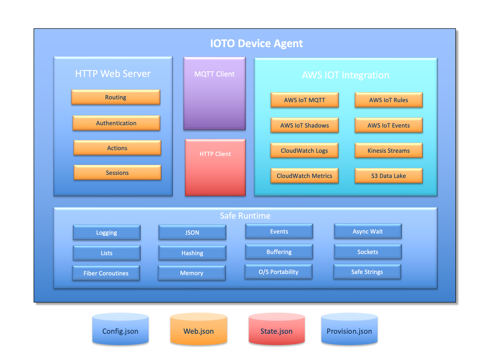
Task: Click the State.json cylinder
Action: (276, 331)
